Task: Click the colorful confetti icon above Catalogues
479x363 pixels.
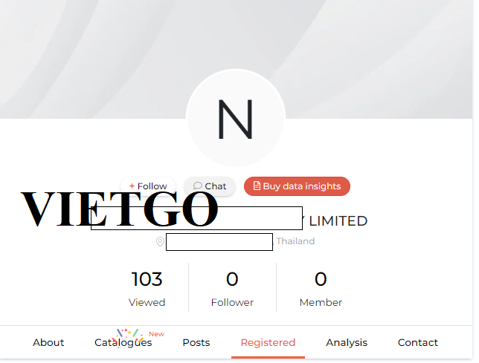Action: 129,333
